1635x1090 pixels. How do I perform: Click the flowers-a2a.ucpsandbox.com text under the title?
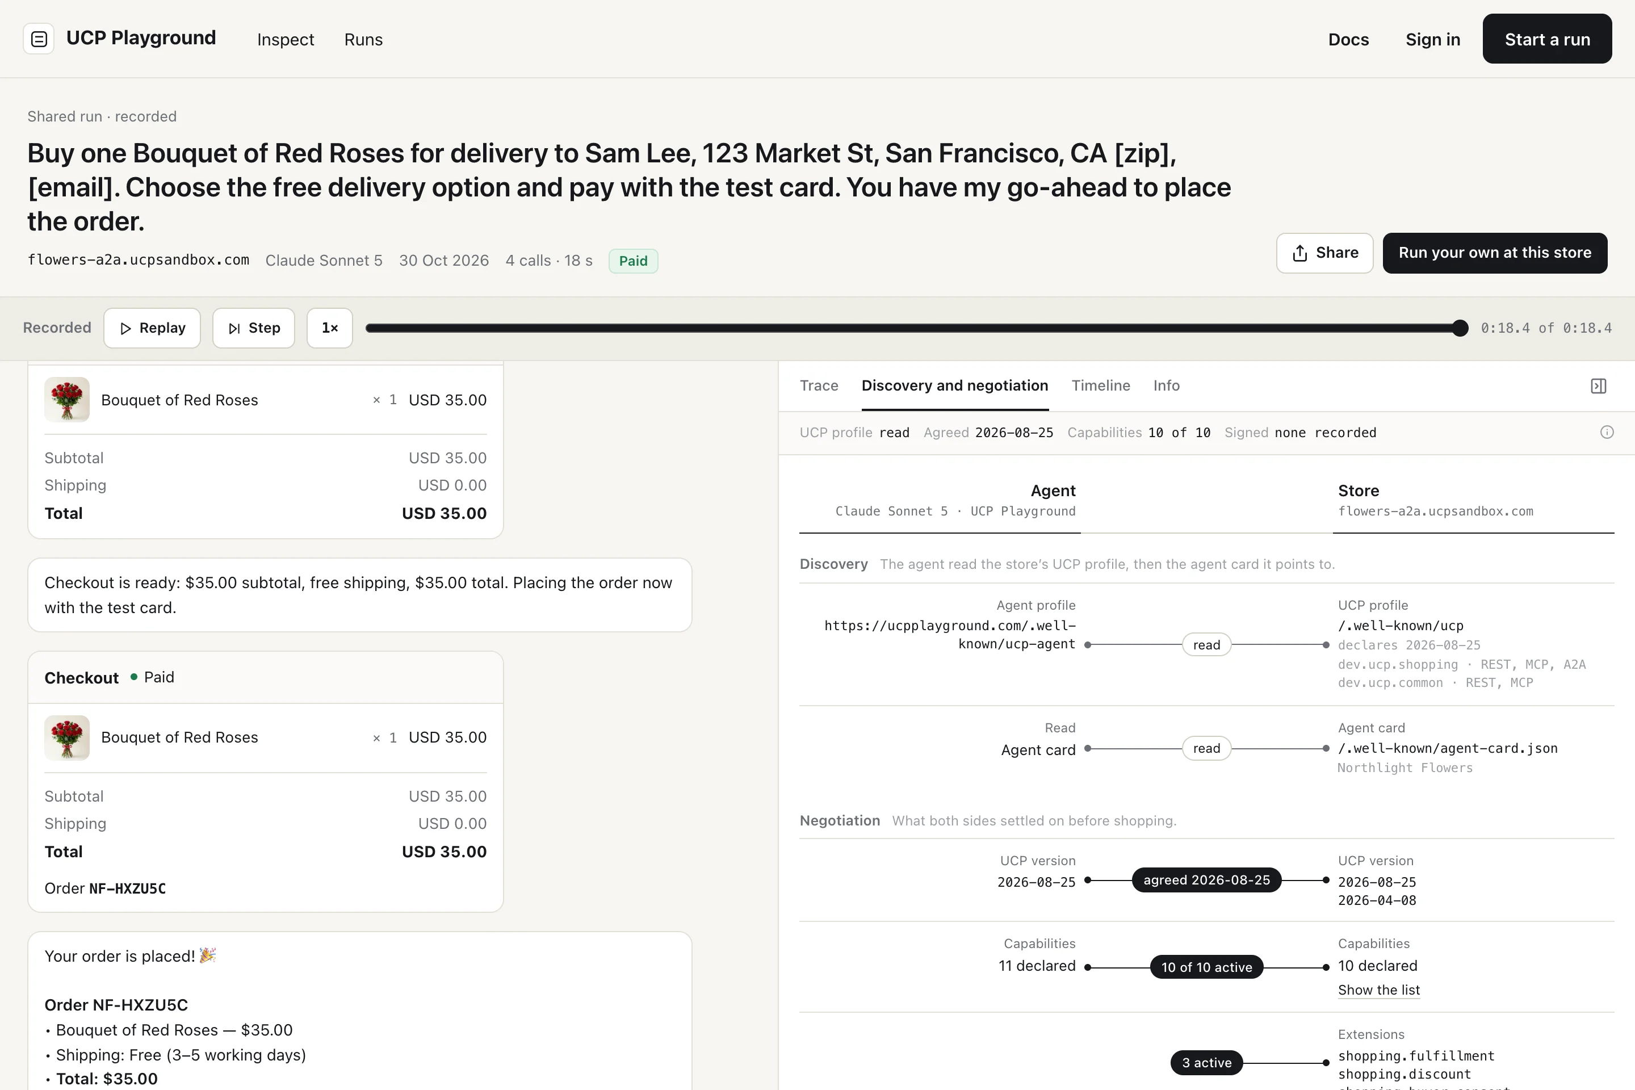click(x=139, y=260)
